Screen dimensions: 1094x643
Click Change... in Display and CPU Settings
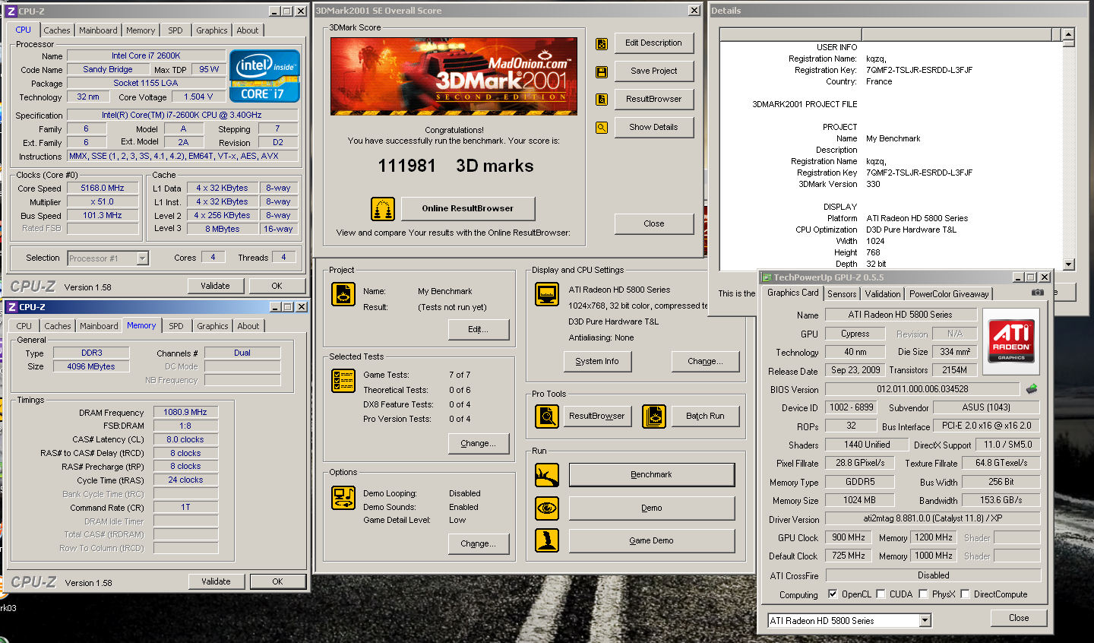[705, 361]
